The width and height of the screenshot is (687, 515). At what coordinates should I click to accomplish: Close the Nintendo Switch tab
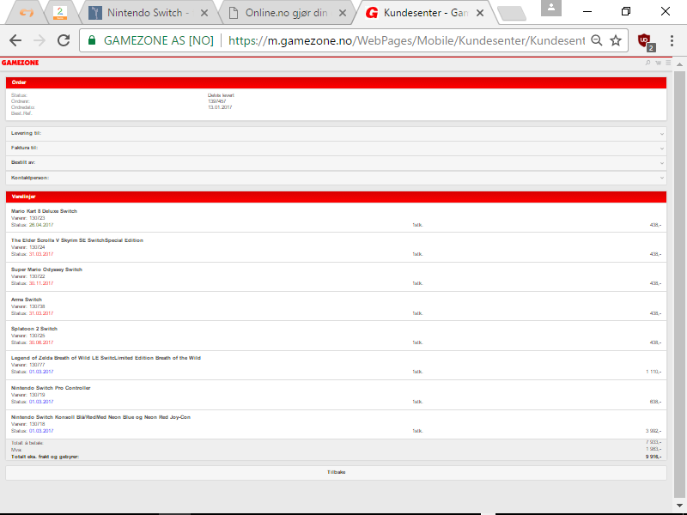(204, 13)
